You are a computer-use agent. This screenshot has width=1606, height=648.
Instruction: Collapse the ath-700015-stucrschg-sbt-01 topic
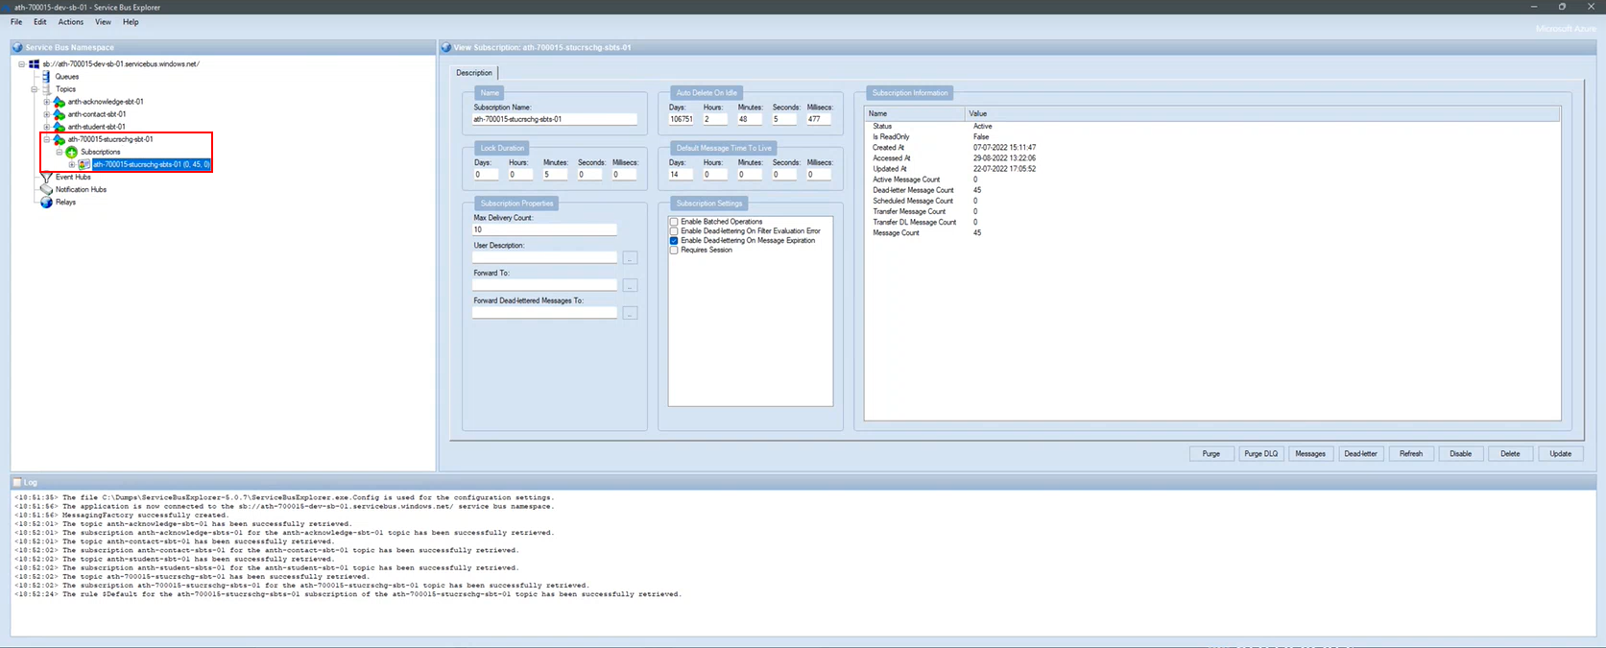click(46, 139)
